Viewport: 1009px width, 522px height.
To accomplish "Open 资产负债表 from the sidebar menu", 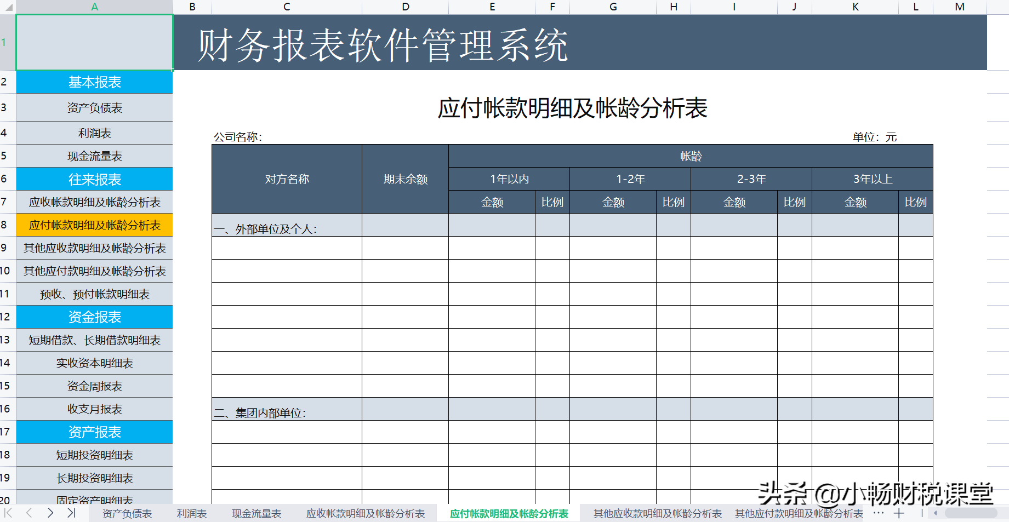I will pos(94,107).
